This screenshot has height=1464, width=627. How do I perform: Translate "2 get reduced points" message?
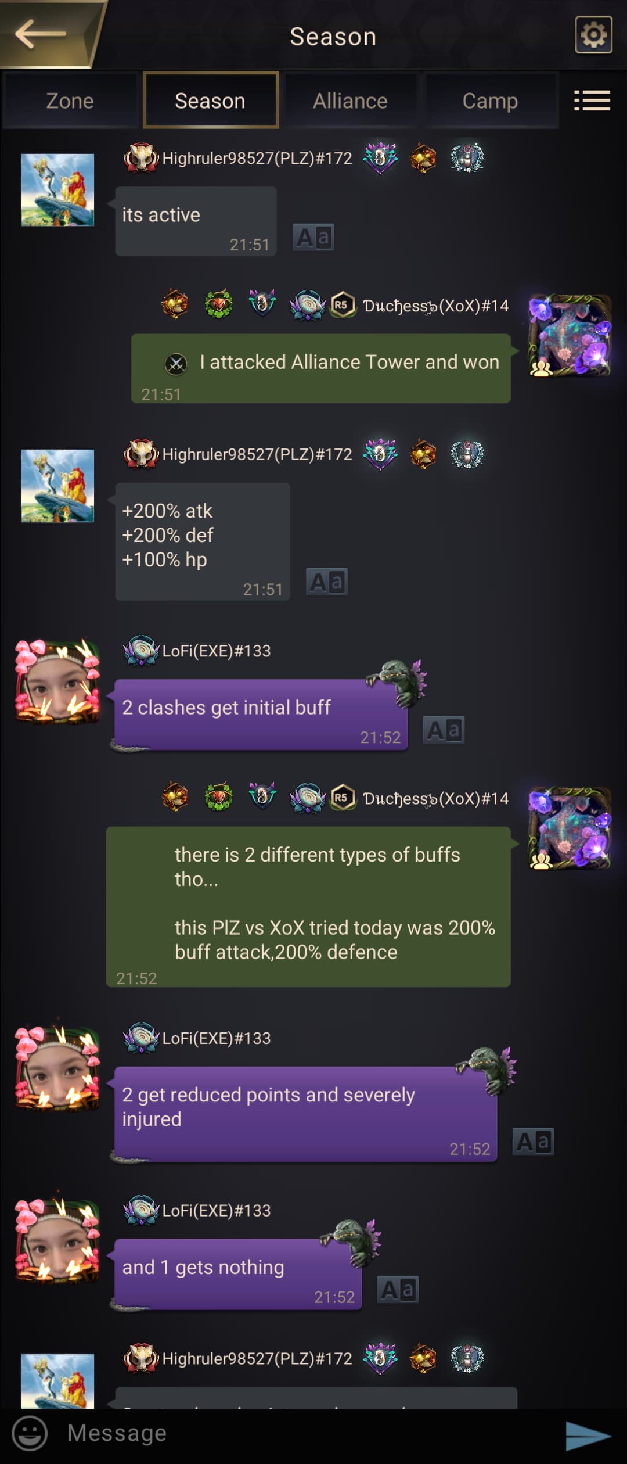coord(534,1142)
